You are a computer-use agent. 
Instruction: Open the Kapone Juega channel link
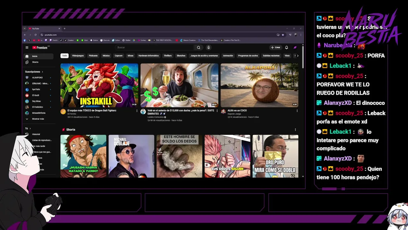[x=234, y=114]
